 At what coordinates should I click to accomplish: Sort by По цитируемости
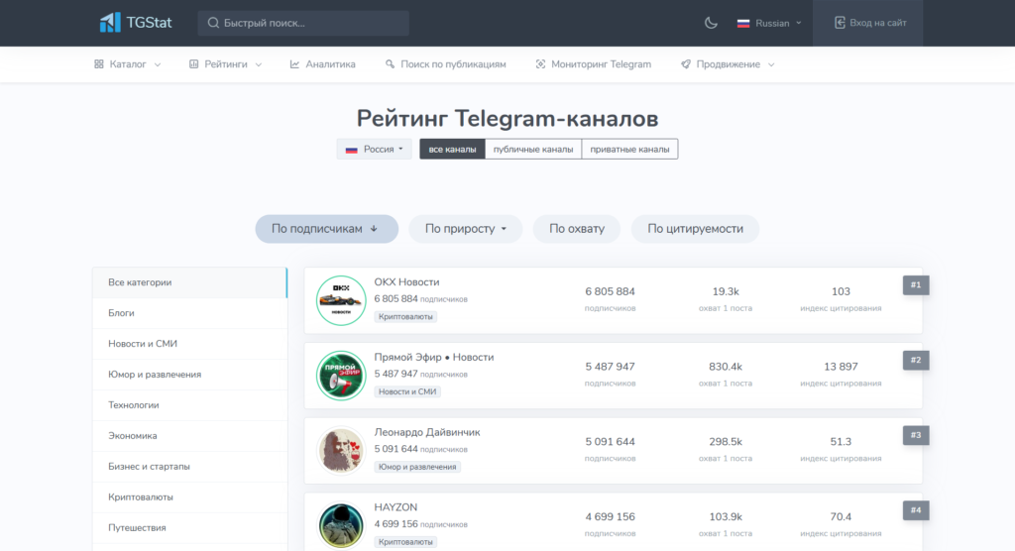(x=695, y=229)
